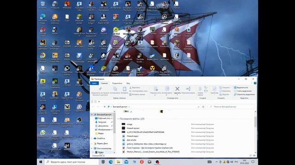Select the file "Для ютуба"
The height and width of the screenshot is (165, 295).
coord(131,140)
